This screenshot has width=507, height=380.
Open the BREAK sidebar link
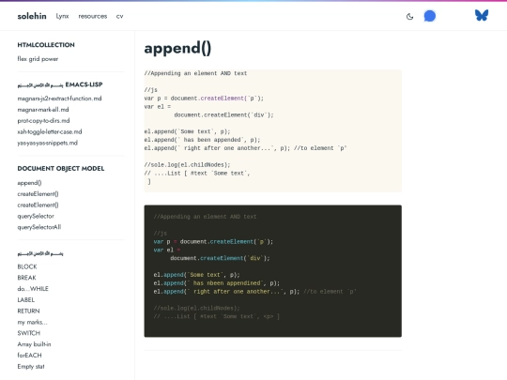click(27, 278)
